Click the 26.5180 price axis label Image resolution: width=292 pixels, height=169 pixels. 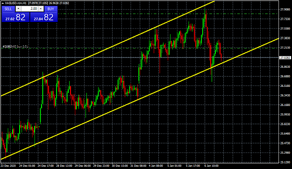pyautogui.click(x=285, y=86)
